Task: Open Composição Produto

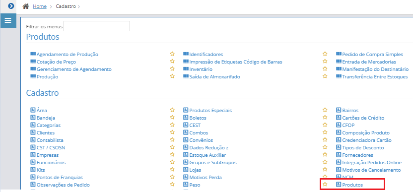Action: pos(366,133)
